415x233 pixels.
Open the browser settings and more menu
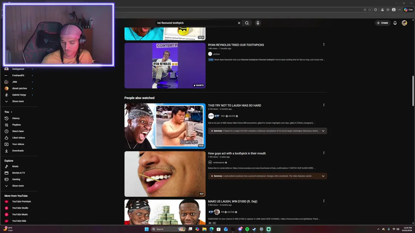399,10
